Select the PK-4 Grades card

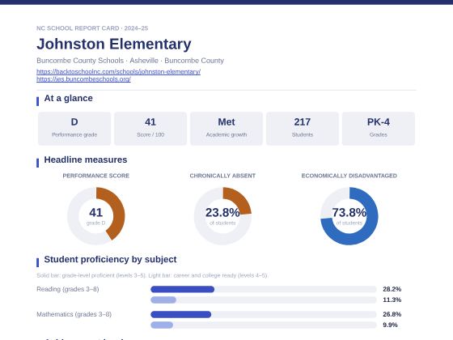[x=379, y=129]
